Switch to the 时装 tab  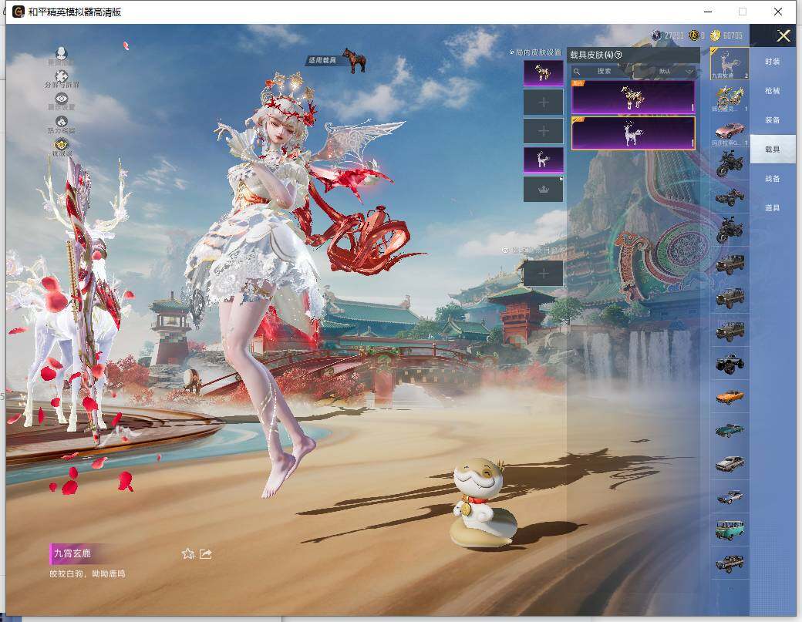[x=772, y=62]
